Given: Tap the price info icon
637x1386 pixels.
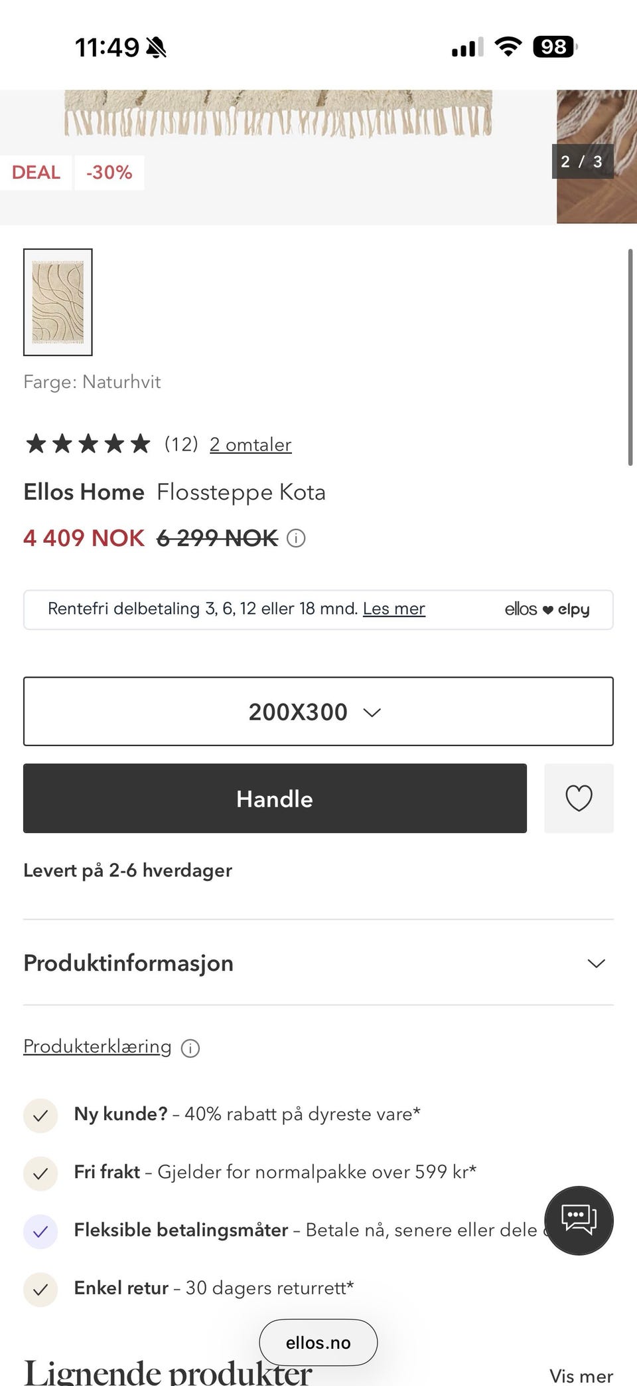Looking at the screenshot, I should click(x=296, y=538).
